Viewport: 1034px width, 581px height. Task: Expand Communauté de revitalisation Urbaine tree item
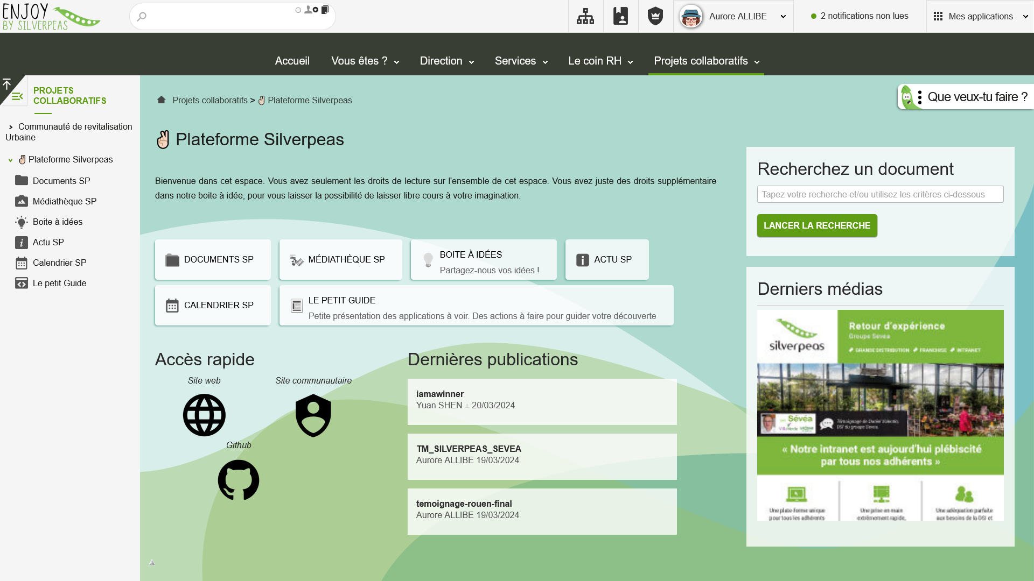(10, 127)
